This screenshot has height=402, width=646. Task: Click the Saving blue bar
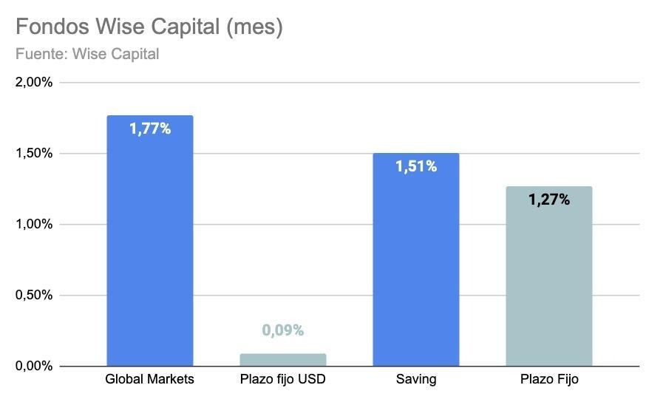(416, 259)
